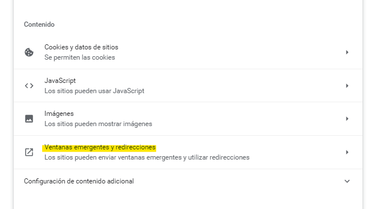383x209 pixels.
Task: Click the Imágenes picture icon
Action: pos(29,119)
